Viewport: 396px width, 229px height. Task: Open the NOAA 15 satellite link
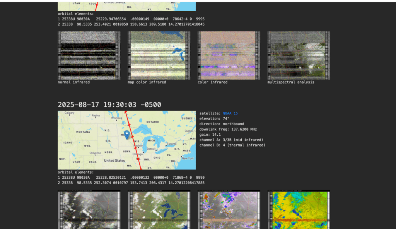pos(230,113)
